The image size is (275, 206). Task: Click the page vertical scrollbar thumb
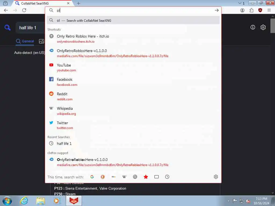pyautogui.click(x=272, y=25)
